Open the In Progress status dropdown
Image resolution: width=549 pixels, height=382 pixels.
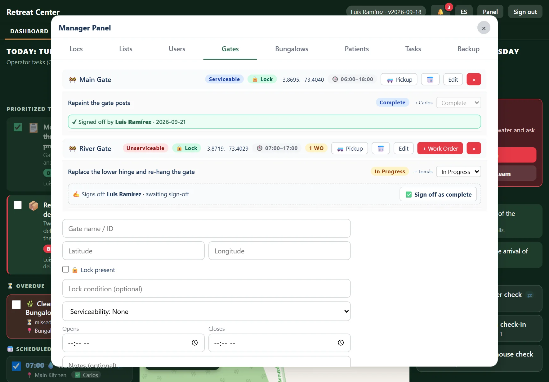coord(458,171)
